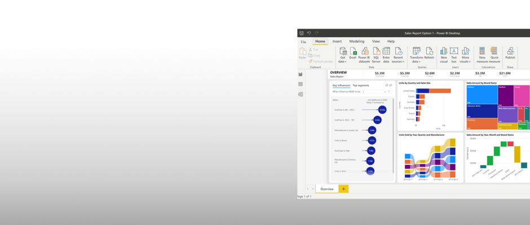This screenshot has width=530, height=225.
Task: Click the Quick measure icon
Action: click(494, 55)
